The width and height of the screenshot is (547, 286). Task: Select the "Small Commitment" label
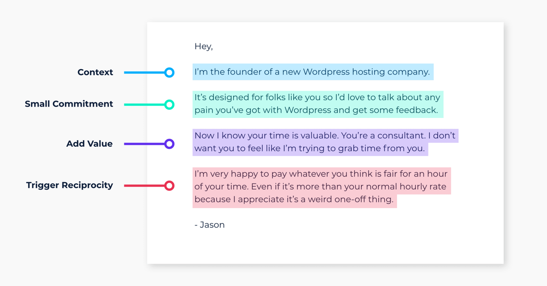coord(69,104)
